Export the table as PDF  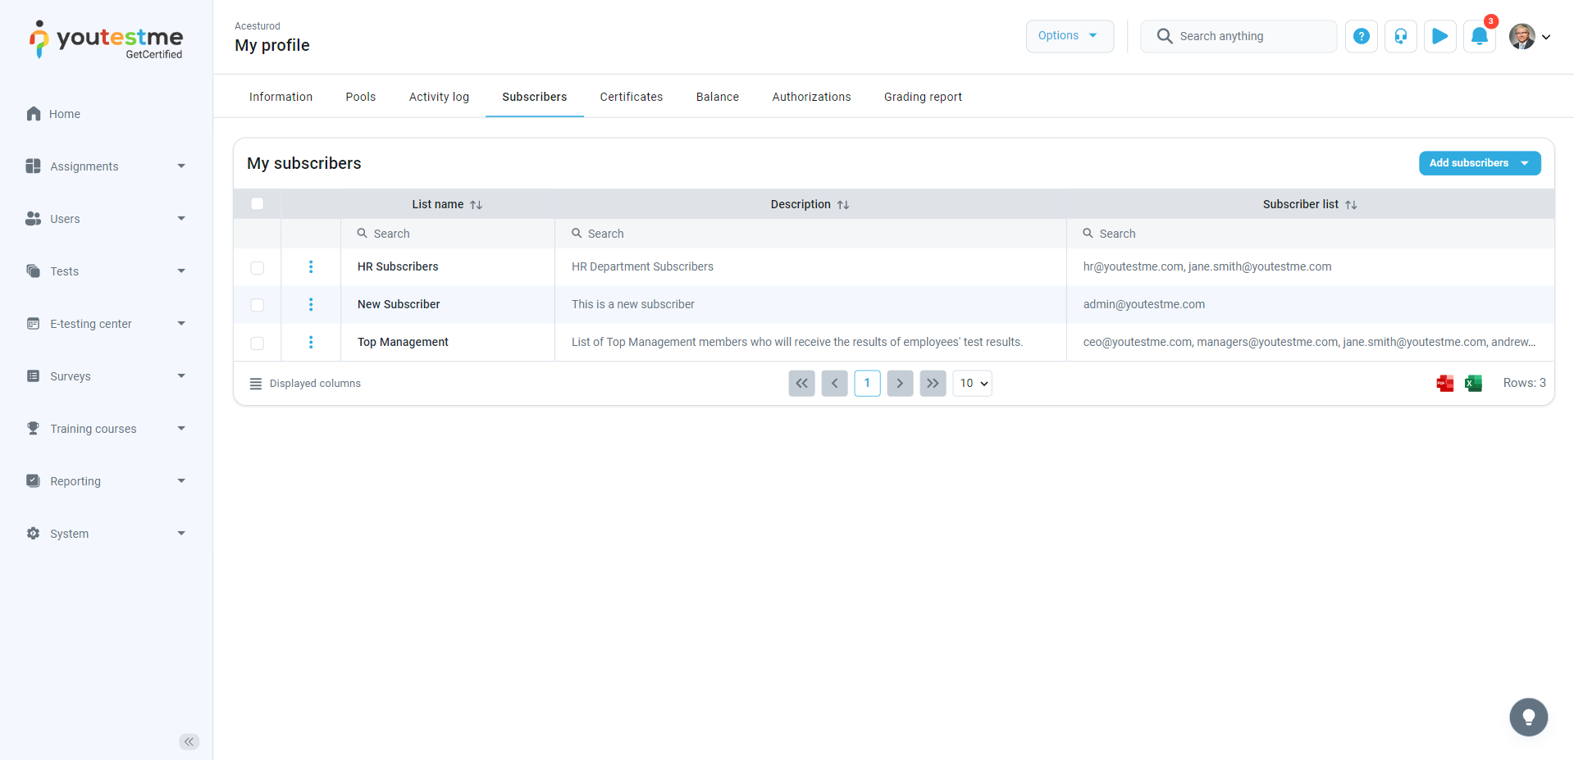1444,383
